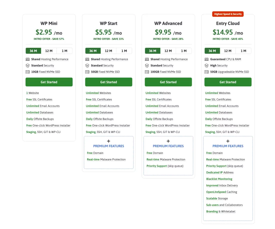Click 'Real-time Malware Protection' in WP Advanced
The height and width of the screenshot is (229, 275).
tap(166, 159)
